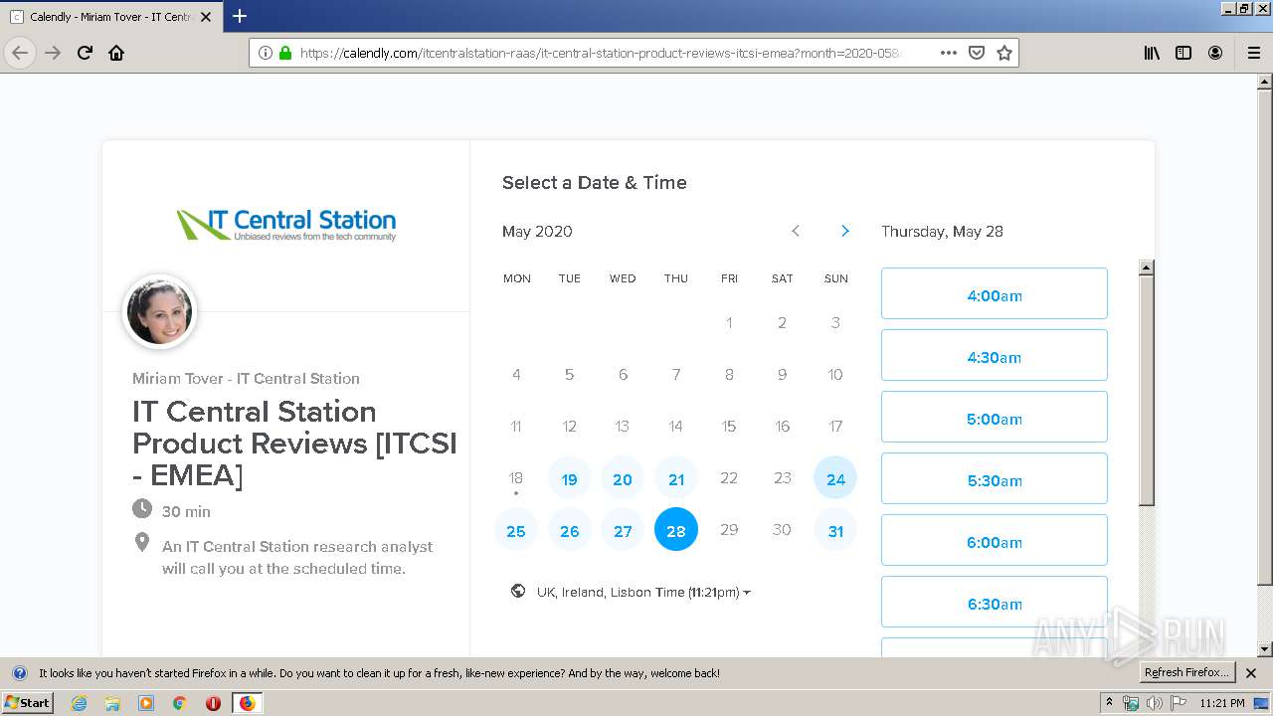
Task: Pick May 26 on the calendar
Action: [569, 531]
